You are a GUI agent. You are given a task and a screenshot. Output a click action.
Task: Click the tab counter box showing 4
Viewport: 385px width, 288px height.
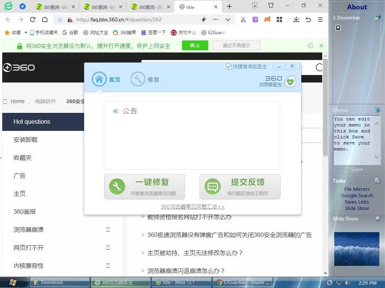click(255, 5)
